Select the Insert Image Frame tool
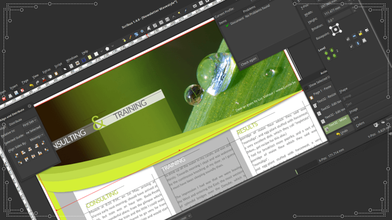Screen dimensions: 392x220 [x=77, y=63]
